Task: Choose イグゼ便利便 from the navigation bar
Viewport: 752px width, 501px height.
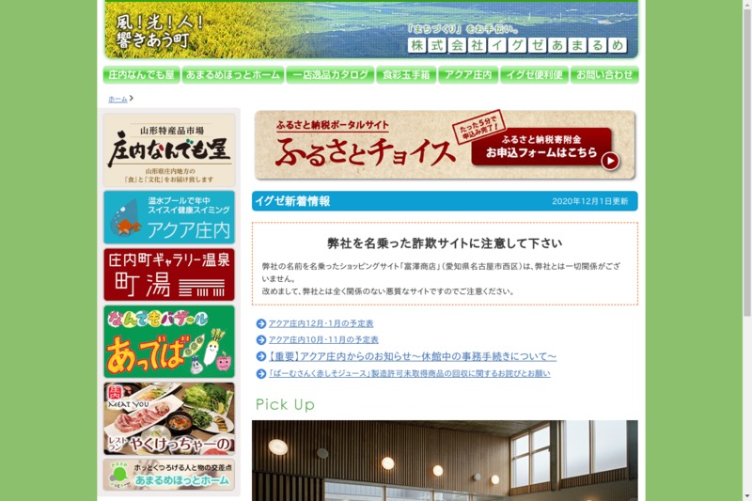Action: (x=534, y=74)
